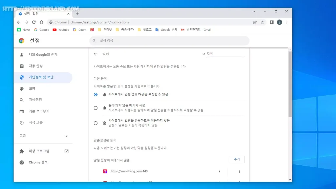
Task: Open the home page via house icon
Action: pyautogui.click(x=41, y=22)
